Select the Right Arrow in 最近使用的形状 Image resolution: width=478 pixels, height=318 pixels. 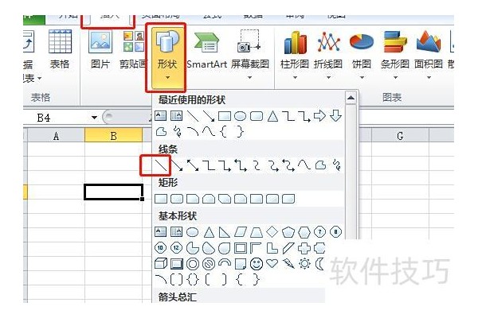pos(319,116)
